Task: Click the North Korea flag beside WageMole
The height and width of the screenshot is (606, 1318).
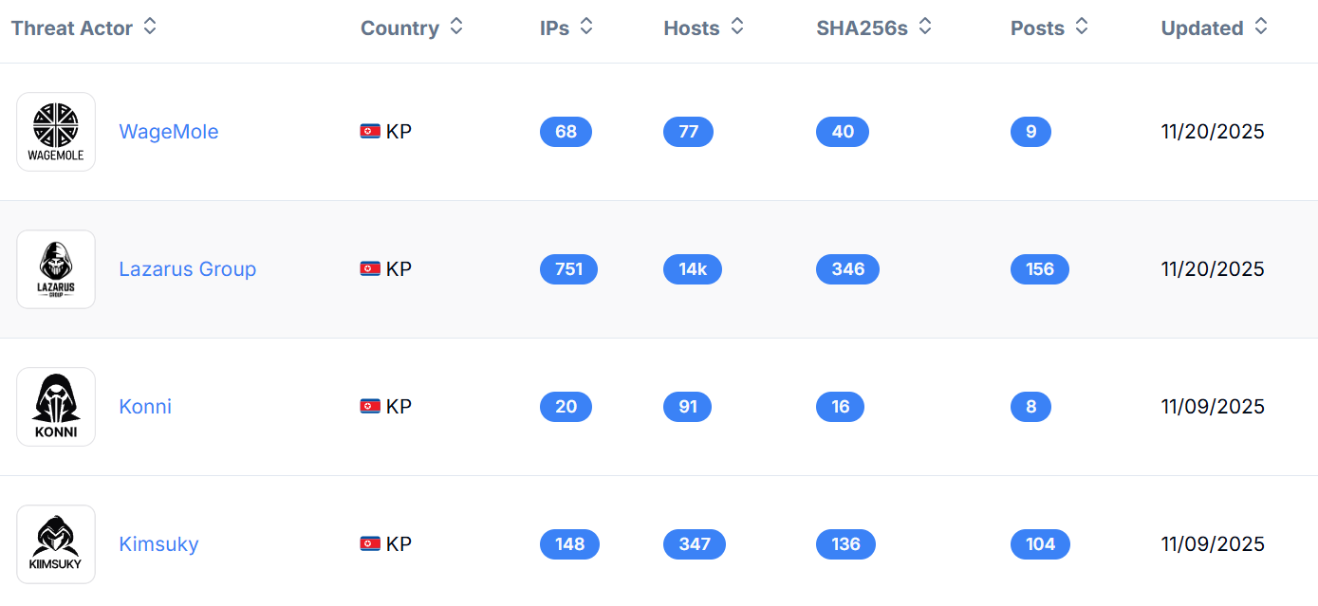Action: [369, 132]
